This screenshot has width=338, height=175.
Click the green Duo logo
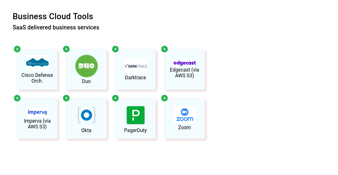[x=86, y=66]
